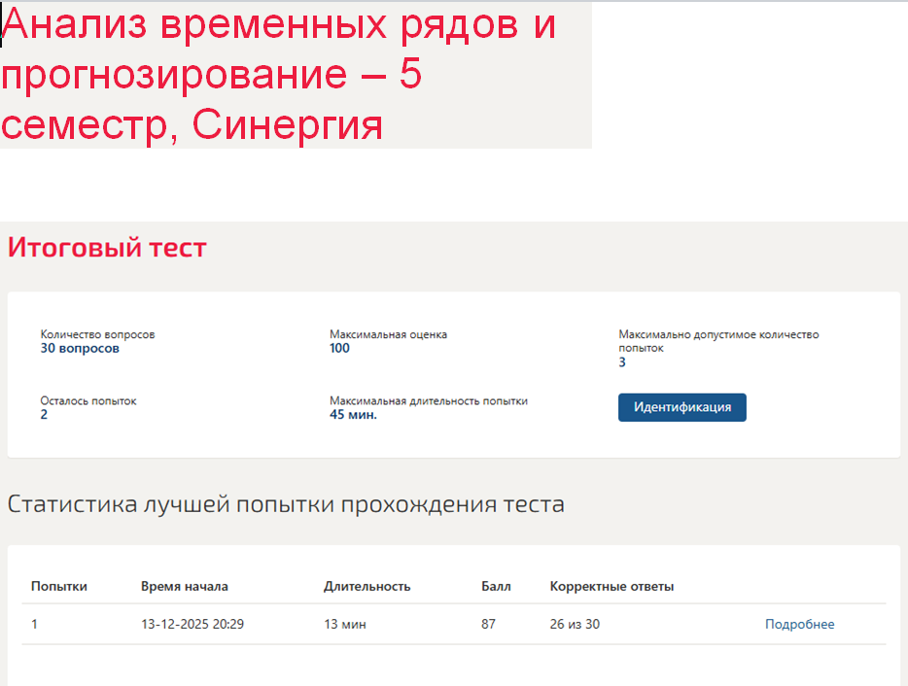Click the '13 мин' duration cell
Image resolution: width=908 pixels, height=686 pixels.
pyautogui.click(x=345, y=624)
